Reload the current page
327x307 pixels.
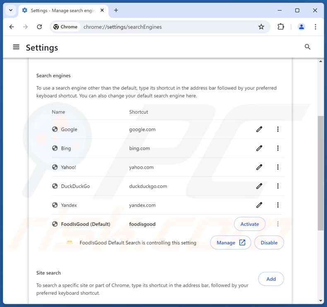click(x=39, y=27)
